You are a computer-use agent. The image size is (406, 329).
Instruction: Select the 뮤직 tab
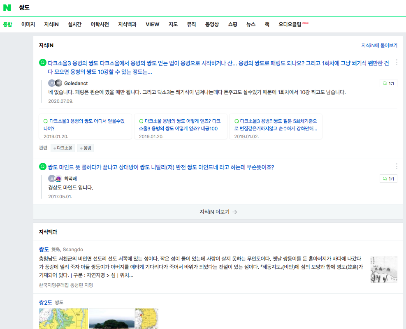(191, 24)
